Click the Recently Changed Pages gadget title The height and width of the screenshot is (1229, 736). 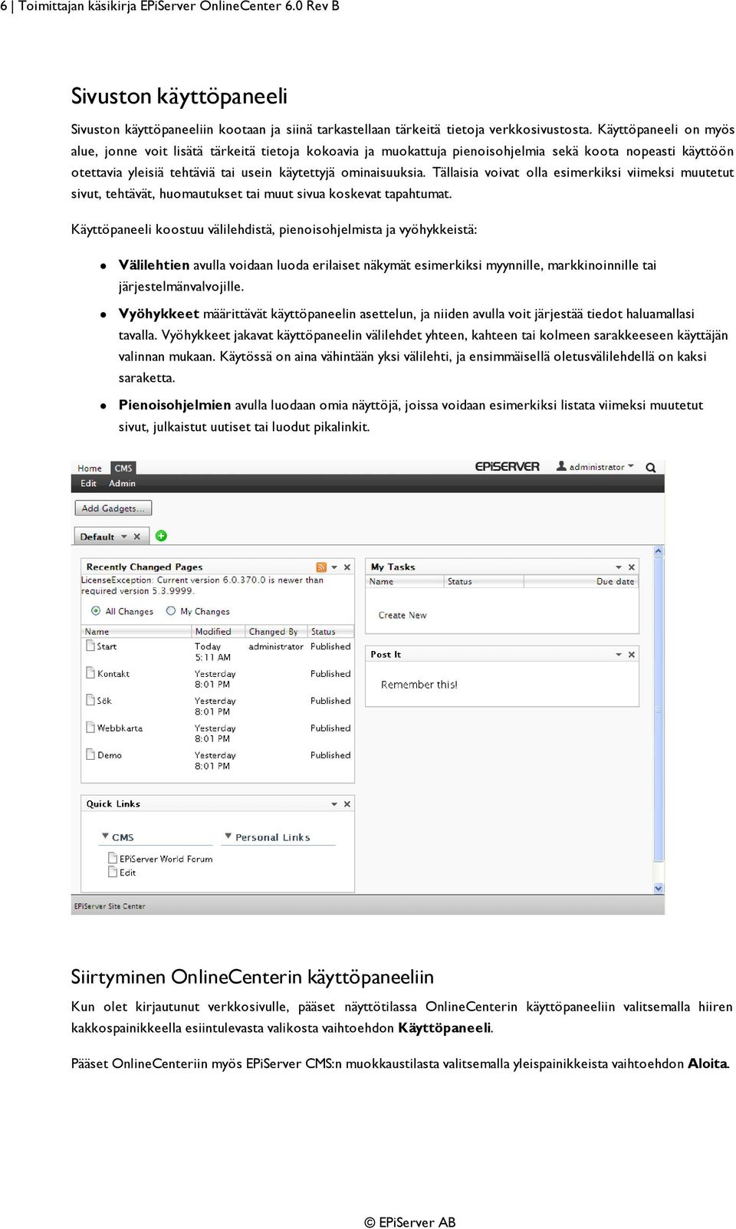click(145, 567)
